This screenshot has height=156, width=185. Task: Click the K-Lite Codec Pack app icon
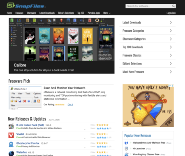[x=11, y=126]
